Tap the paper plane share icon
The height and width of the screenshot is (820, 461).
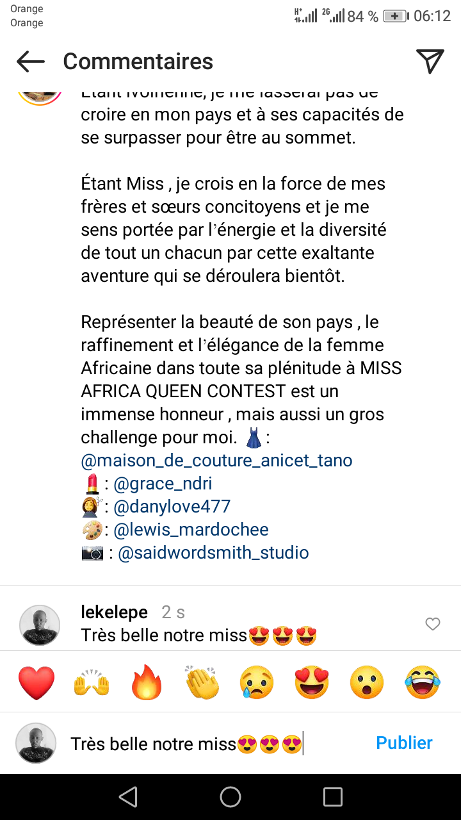pyautogui.click(x=430, y=61)
